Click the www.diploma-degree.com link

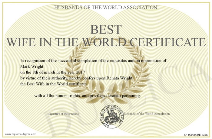click(x=21, y=134)
